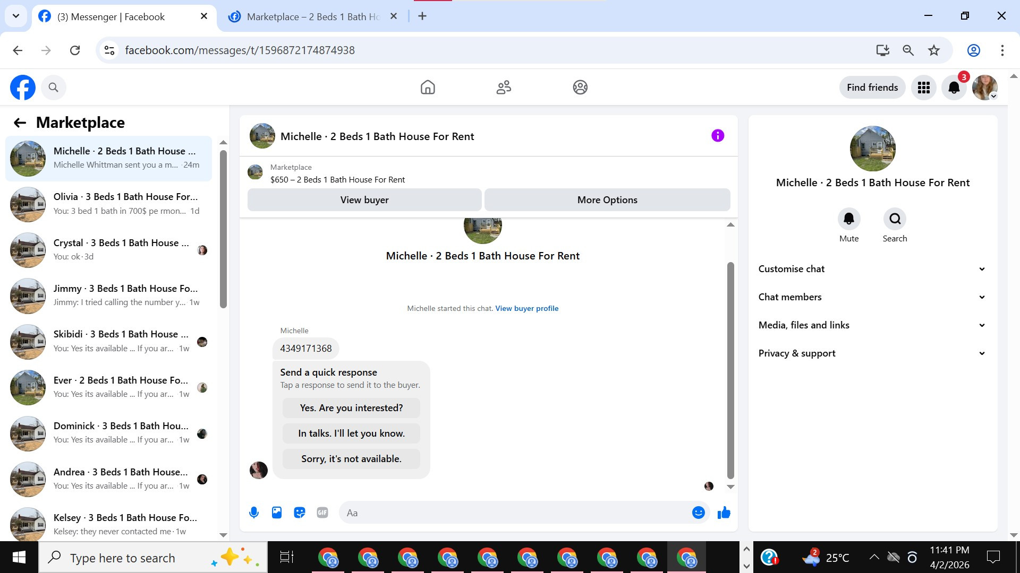This screenshot has height=573, width=1020.
Task: Switch to the Messenger | Facebook tab
Action: point(124,17)
